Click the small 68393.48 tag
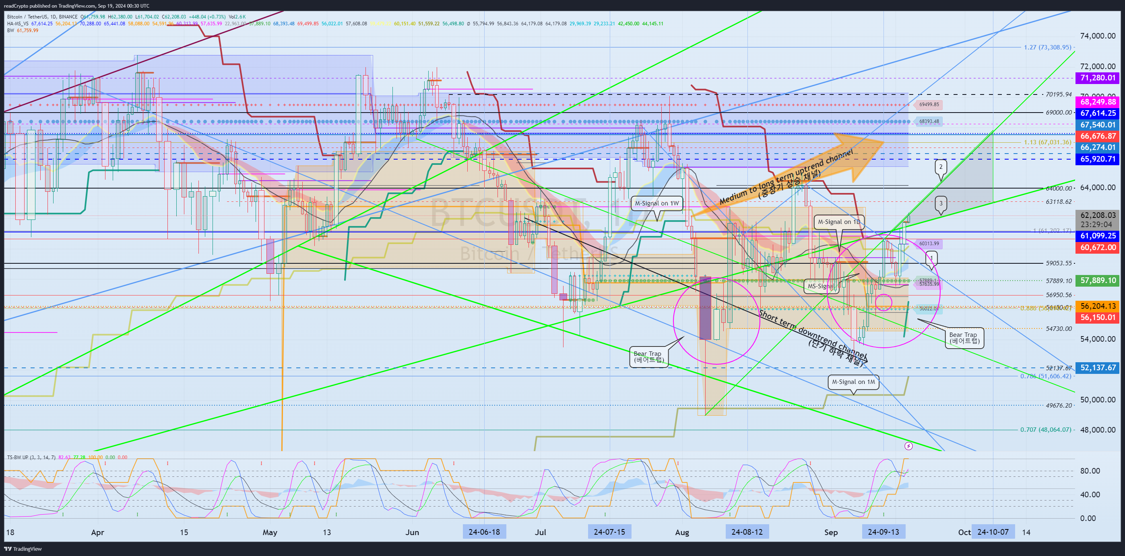Screen dimensions: 1125x556 (x=929, y=121)
